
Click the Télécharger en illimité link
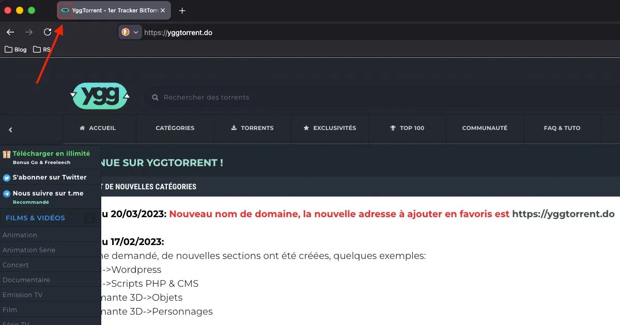click(x=51, y=153)
